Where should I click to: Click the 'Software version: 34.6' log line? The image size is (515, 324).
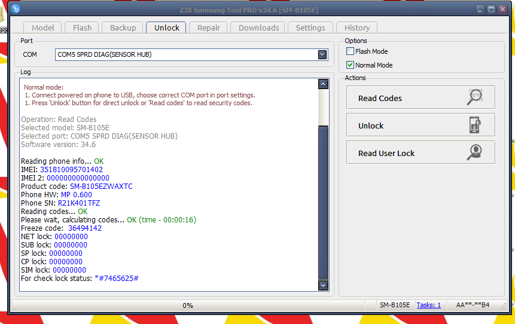(x=59, y=145)
